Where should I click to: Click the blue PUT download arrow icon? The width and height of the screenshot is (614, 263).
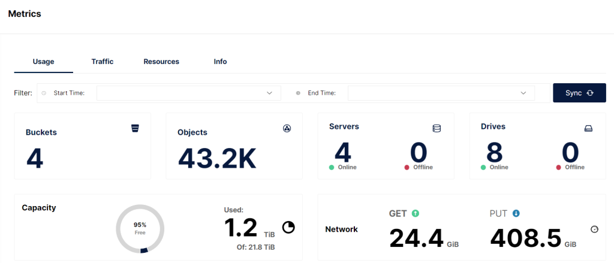tap(516, 213)
